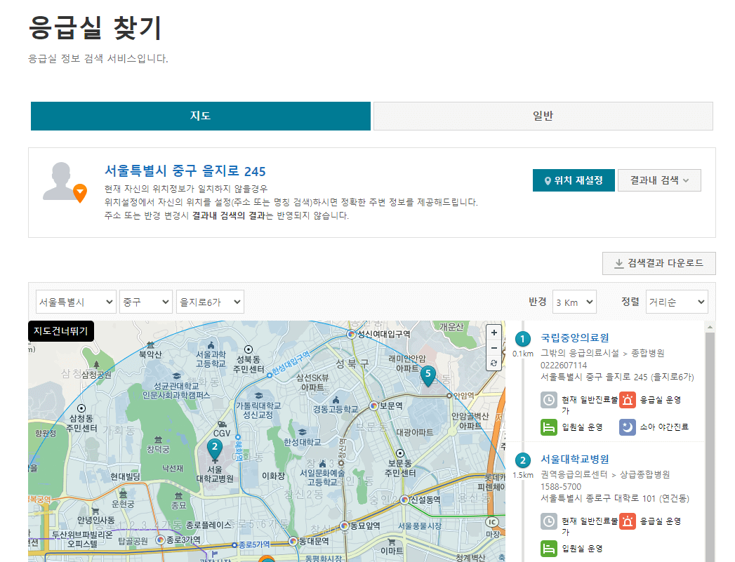Click 국립중앙의료원 입원실 운영 bed icon

pos(549,427)
